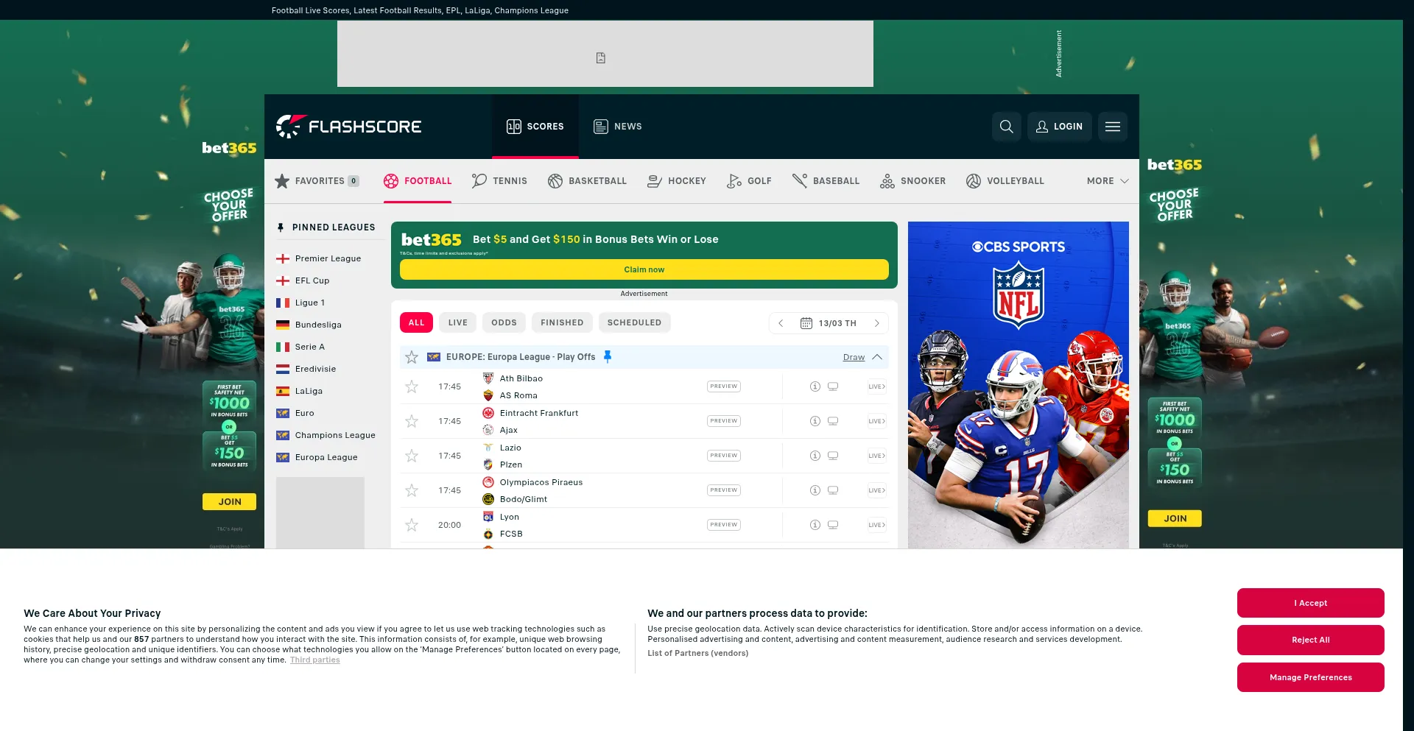
Task: Go to the next day arrow
Action: [876, 323]
